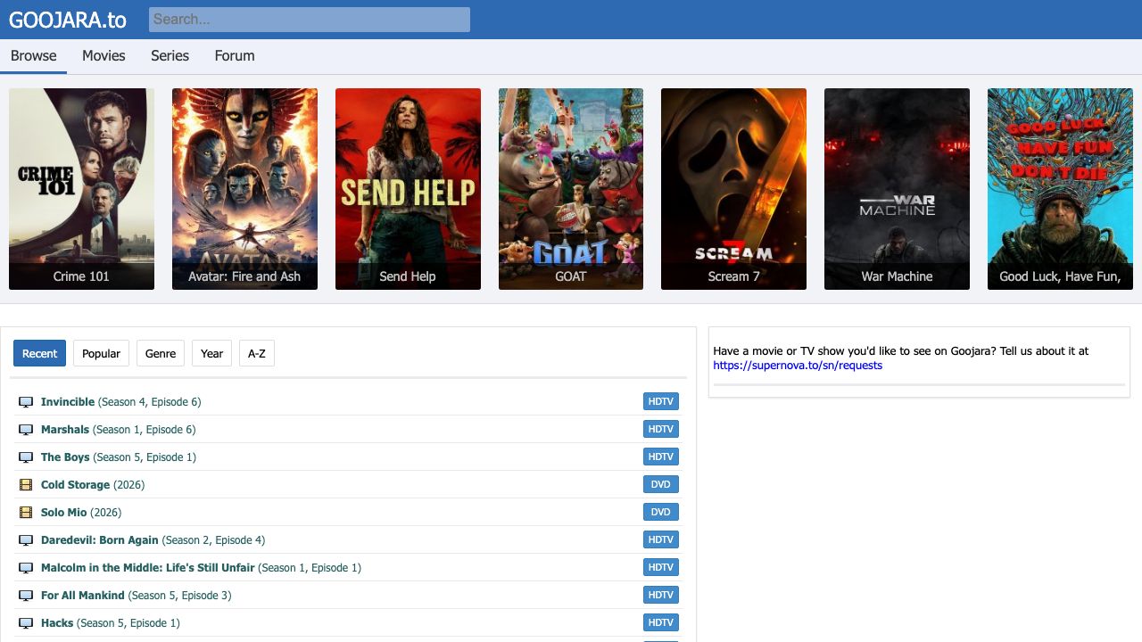Open Malcolm in the Middle: Life's Still Unfair

[201, 568]
